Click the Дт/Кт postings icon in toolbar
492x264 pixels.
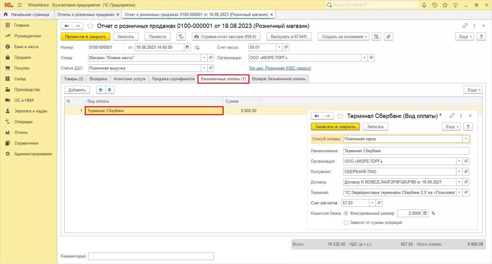pos(181,37)
